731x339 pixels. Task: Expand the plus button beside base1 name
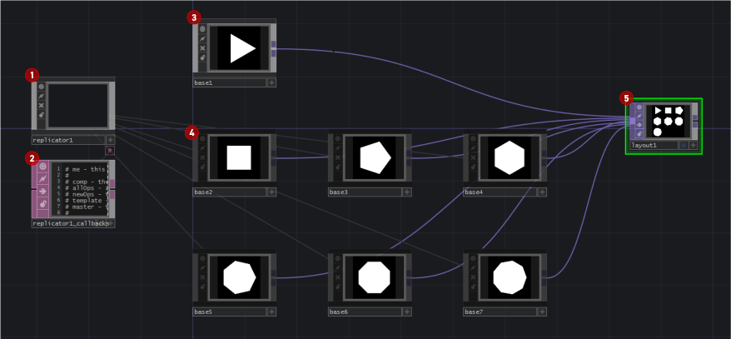click(271, 83)
